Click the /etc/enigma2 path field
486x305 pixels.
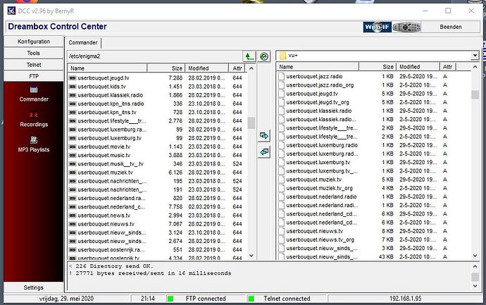point(155,56)
